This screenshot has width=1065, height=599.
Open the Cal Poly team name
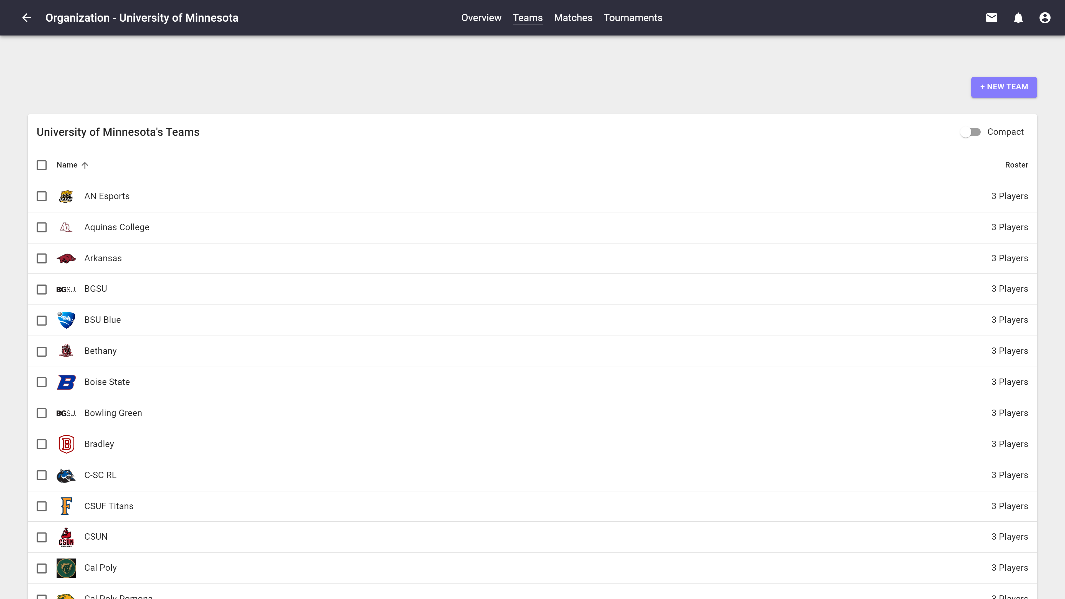point(100,568)
